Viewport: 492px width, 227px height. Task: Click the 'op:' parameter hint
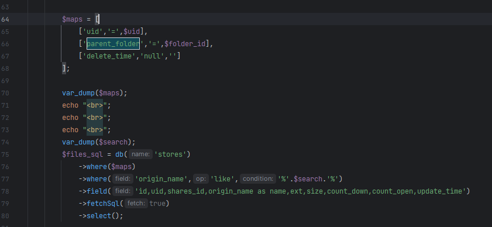pyautogui.click(x=201, y=179)
